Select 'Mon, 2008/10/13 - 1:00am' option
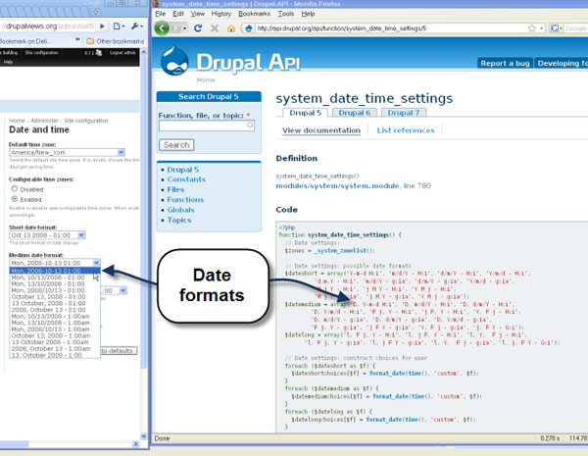The height and width of the screenshot is (456, 588). 51,329
